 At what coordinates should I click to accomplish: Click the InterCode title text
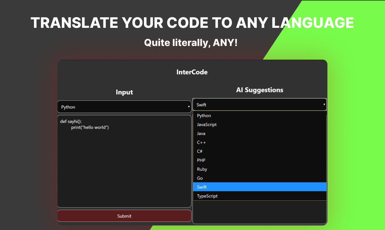coord(192,72)
